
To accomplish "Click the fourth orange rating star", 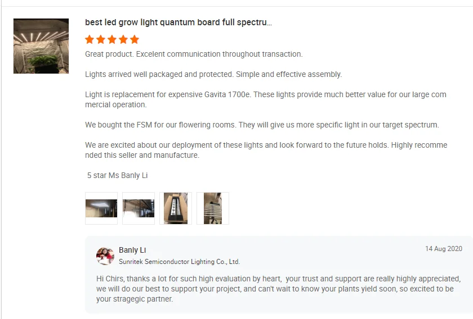I will [x=123, y=39].
